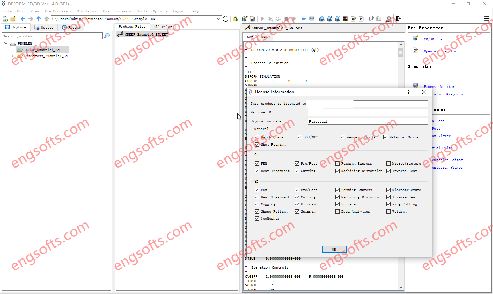The width and height of the screenshot is (493, 294).
Task: Toggle the Material Suite checkbox
Action: click(385, 137)
